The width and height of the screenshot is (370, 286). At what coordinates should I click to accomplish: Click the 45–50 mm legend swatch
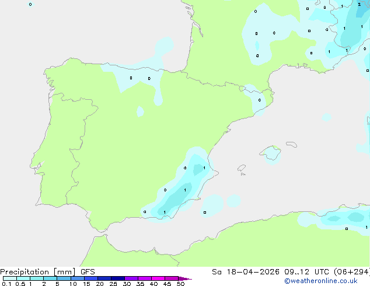pos(172,278)
